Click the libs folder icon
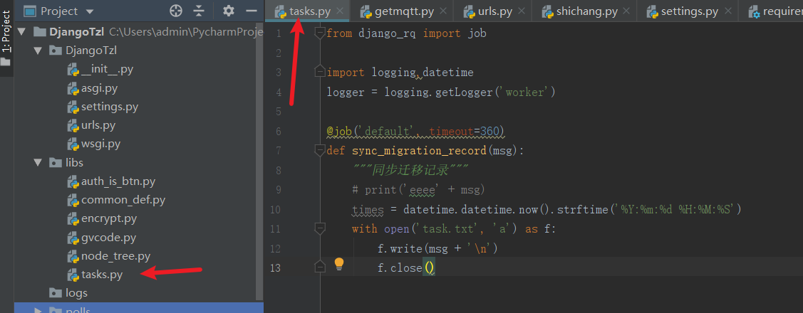Screen dimensions: 803x313 (56, 163)
